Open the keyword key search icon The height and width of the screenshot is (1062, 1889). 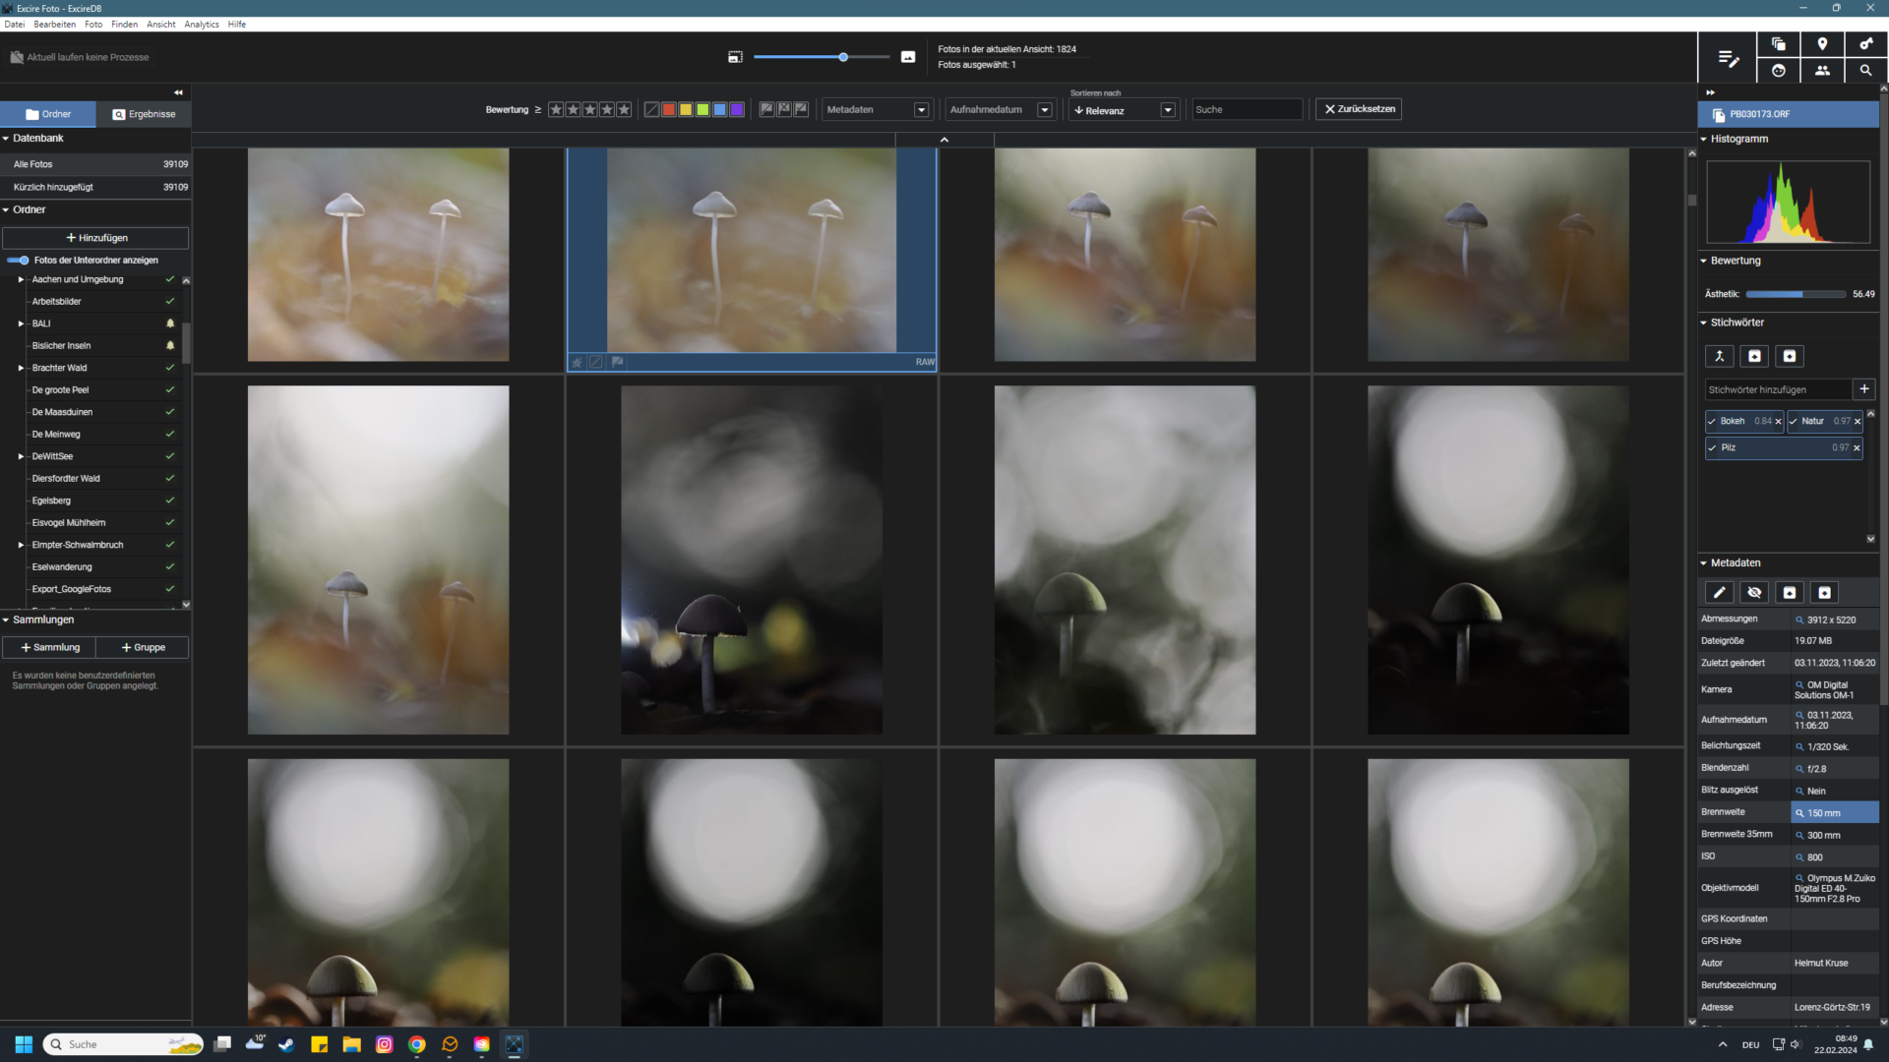1865,44
